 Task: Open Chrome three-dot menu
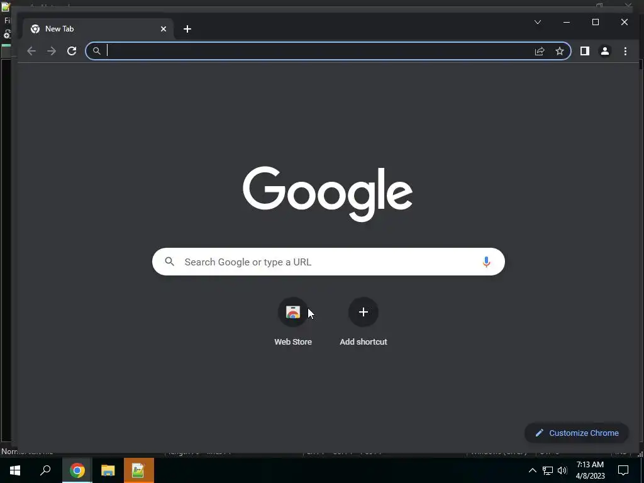625,51
